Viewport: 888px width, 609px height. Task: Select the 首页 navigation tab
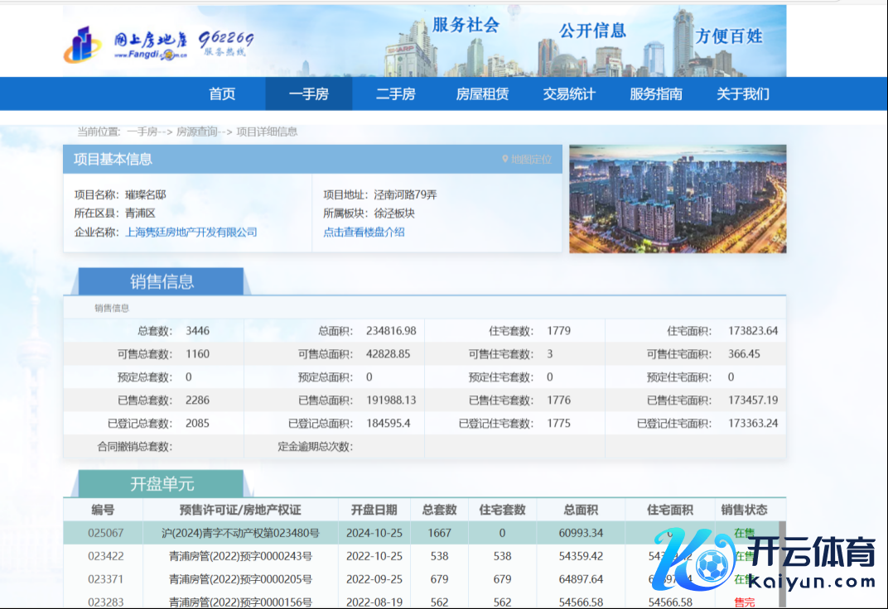pyautogui.click(x=221, y=94)
